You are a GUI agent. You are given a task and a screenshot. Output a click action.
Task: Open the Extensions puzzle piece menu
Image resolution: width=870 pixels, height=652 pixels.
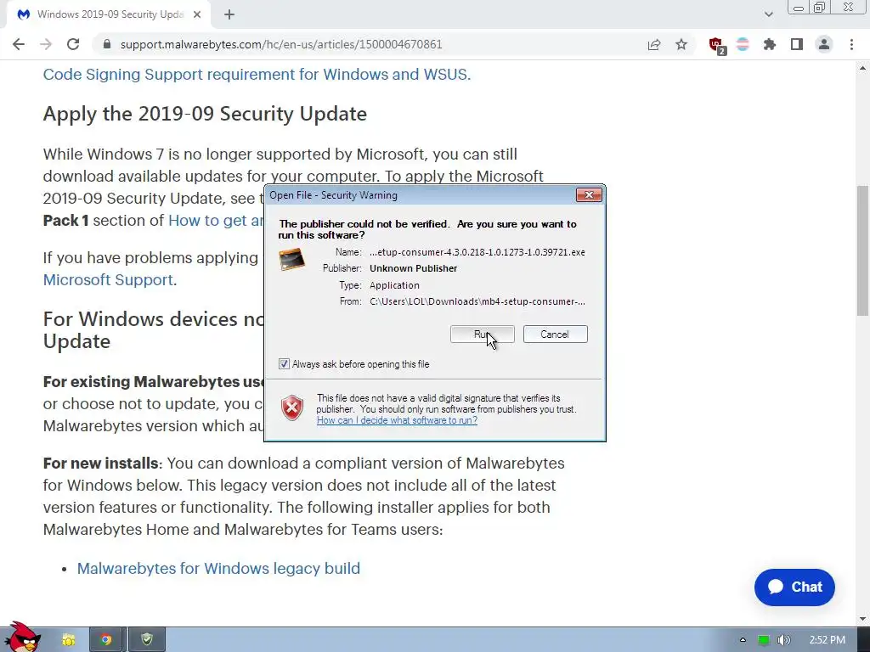(x=770, y=44)
